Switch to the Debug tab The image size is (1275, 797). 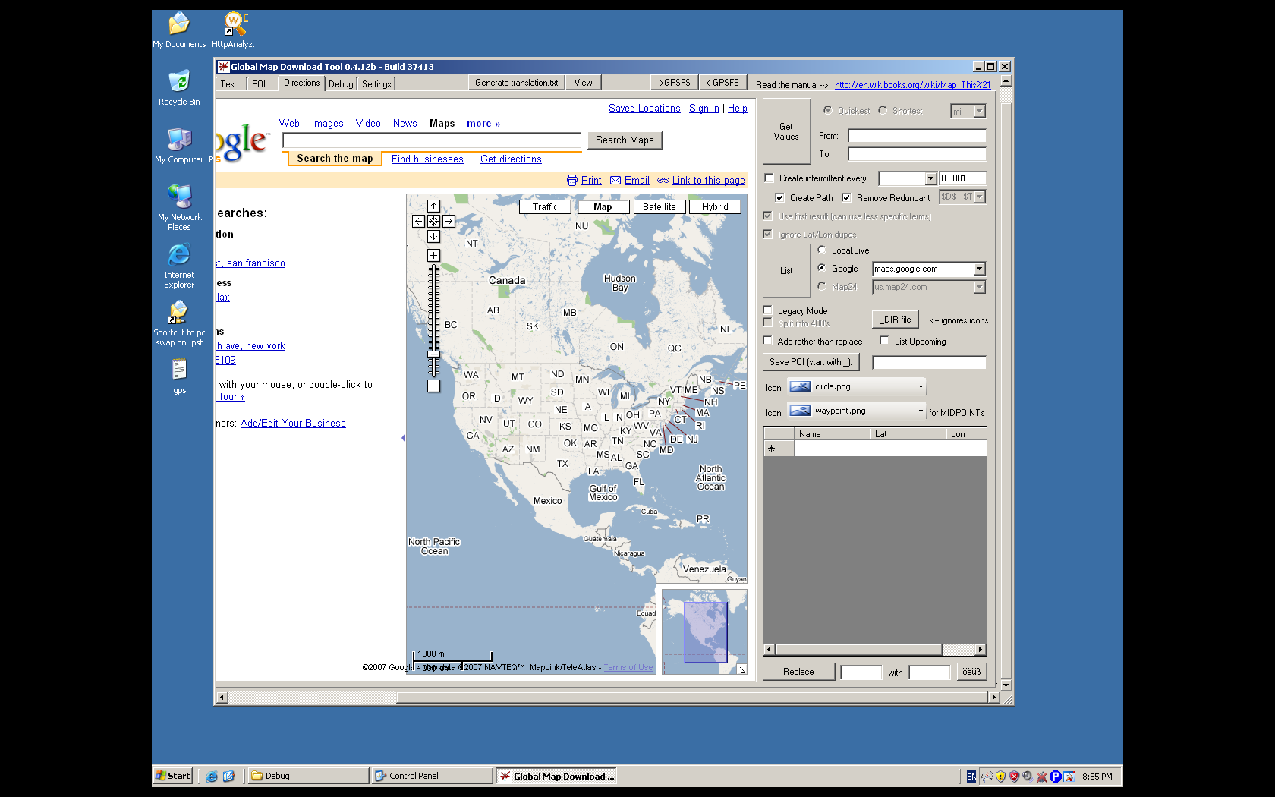coord(341,84)
